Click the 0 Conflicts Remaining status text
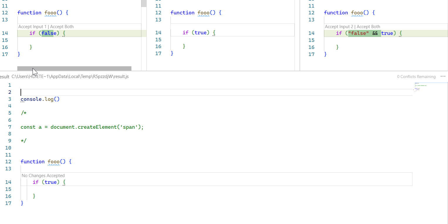The image size is (448, 224). coord(416,77)
